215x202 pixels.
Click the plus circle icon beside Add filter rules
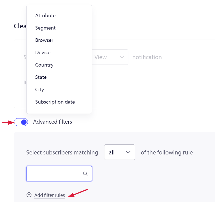coord(29,195)
